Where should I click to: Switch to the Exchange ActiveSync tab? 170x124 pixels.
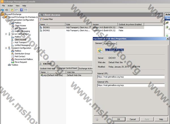pyautogui.click(x=86, y=69)
